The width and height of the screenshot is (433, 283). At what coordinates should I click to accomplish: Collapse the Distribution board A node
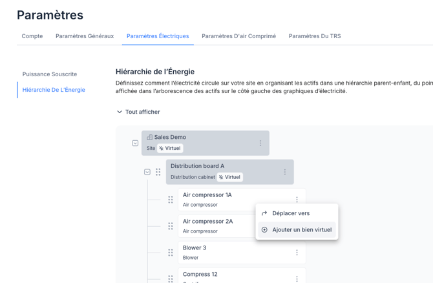(147, 172)
